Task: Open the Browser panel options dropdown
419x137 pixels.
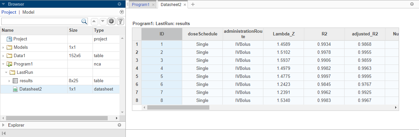Action: click(x=119, y=4)
